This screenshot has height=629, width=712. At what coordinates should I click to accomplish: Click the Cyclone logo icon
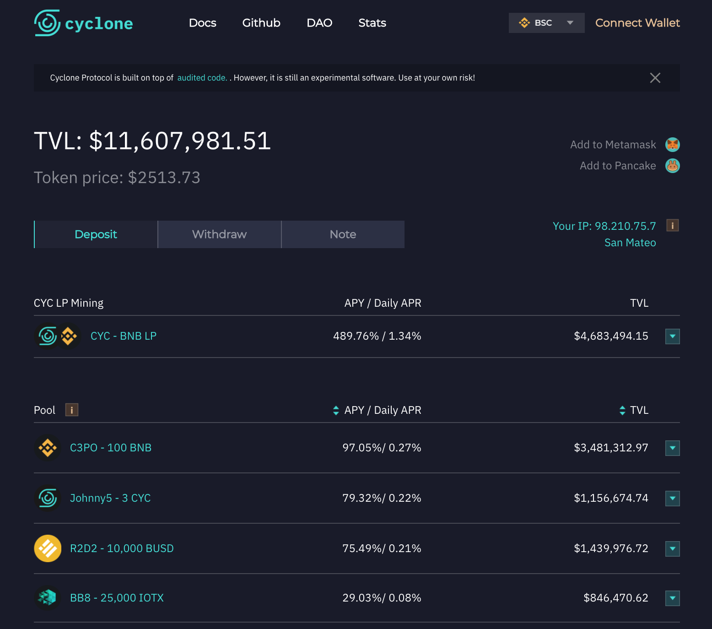tap(47, 23)
